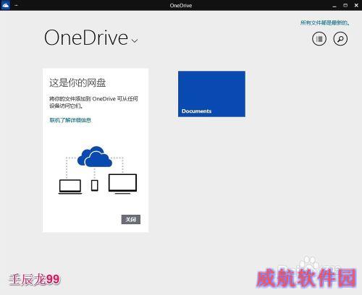Click the phone icon in the illustration
362x295 pixels.
click(95, 186)
